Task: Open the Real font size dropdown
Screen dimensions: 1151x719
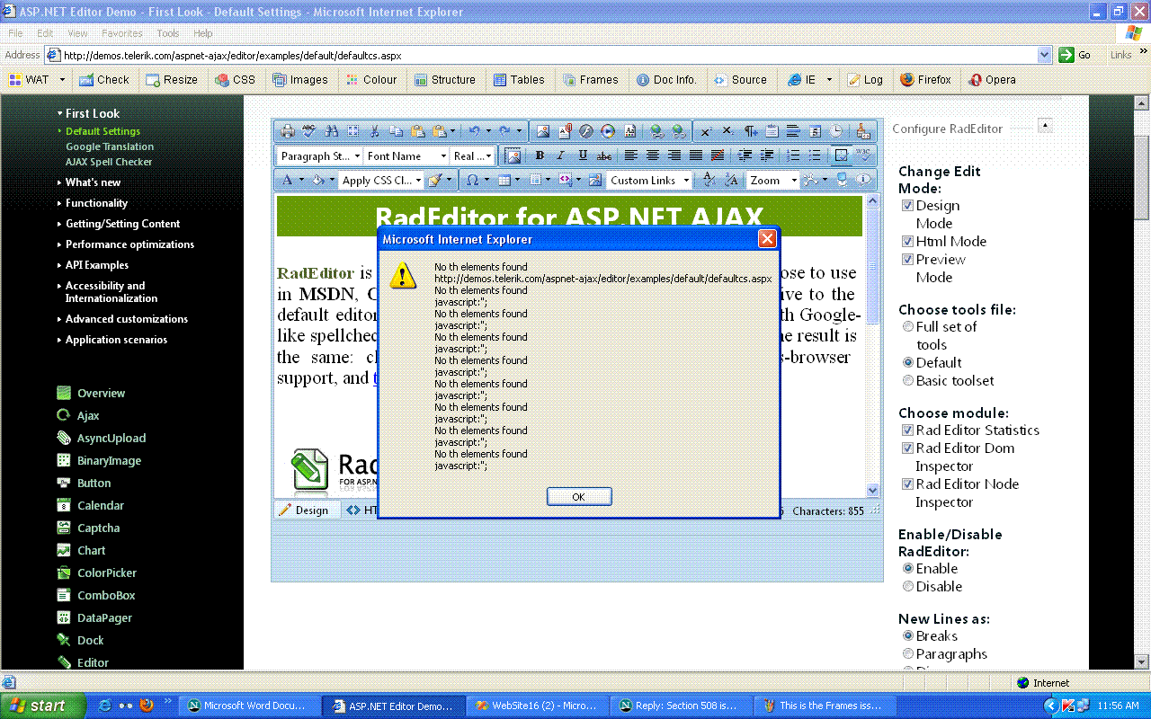Action: pos(472,155)
